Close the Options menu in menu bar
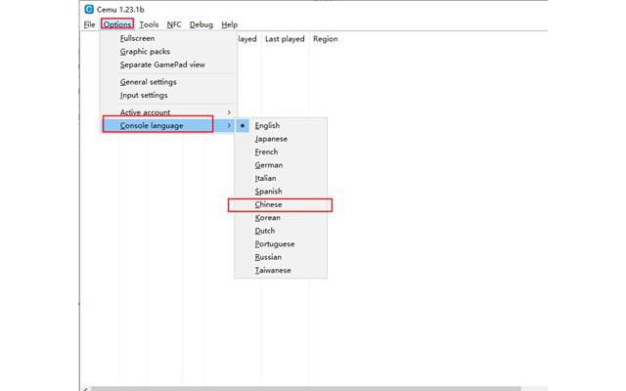The image size is (626, 391). (x=117, y=24)
